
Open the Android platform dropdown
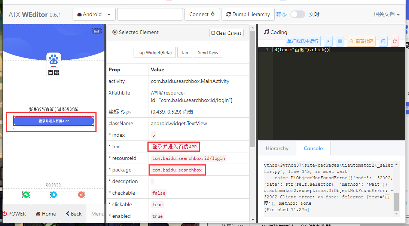click(94, 14)
